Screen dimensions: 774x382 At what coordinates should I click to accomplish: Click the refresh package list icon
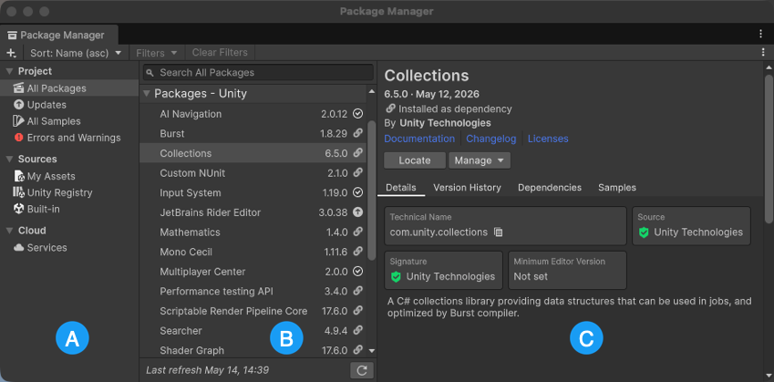click(x=362, y=370)
